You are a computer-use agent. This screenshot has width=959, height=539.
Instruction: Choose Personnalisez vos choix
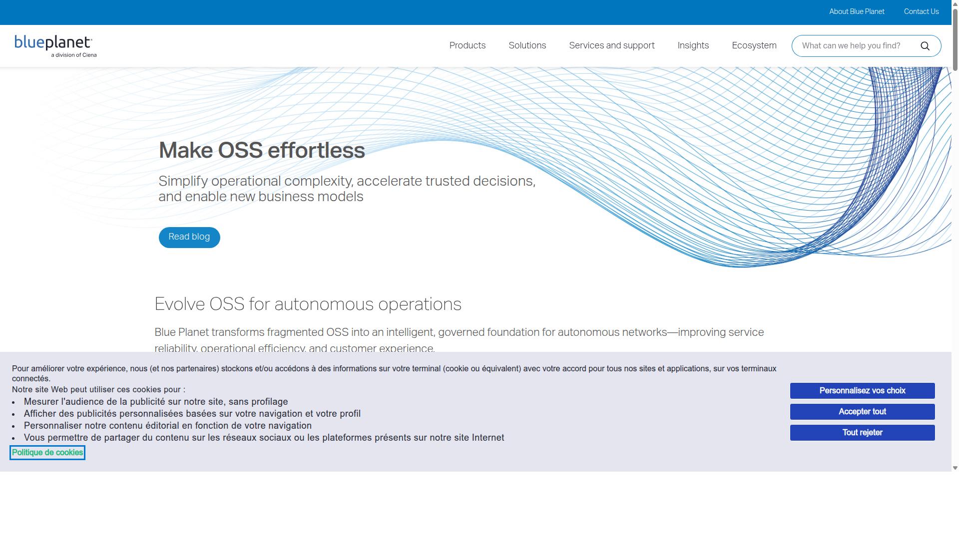coord(862,391)
